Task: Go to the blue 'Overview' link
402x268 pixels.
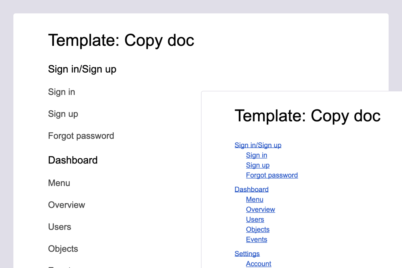Action: pyautogui.click(x=260, y=210)
